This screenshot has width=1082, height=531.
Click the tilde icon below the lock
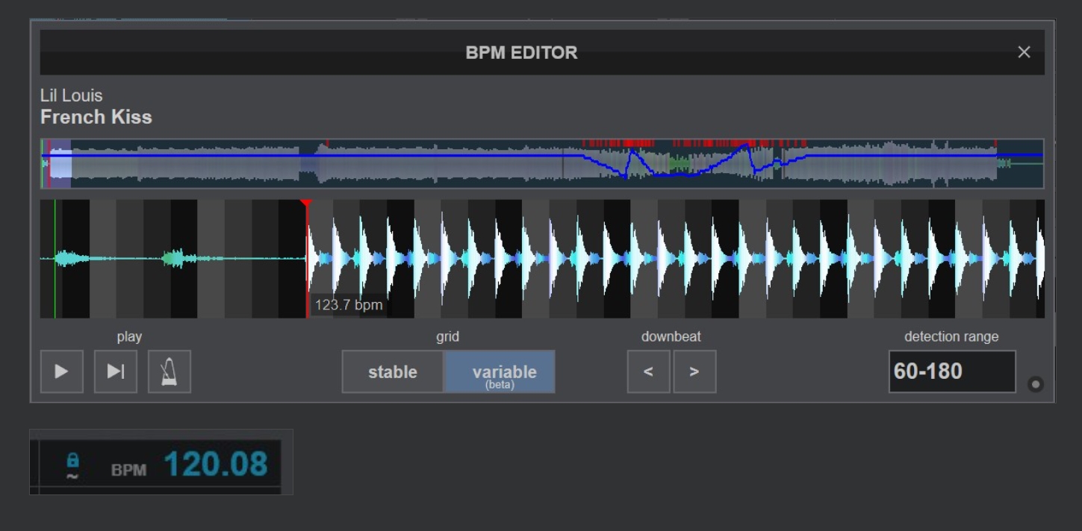(72, 476)
